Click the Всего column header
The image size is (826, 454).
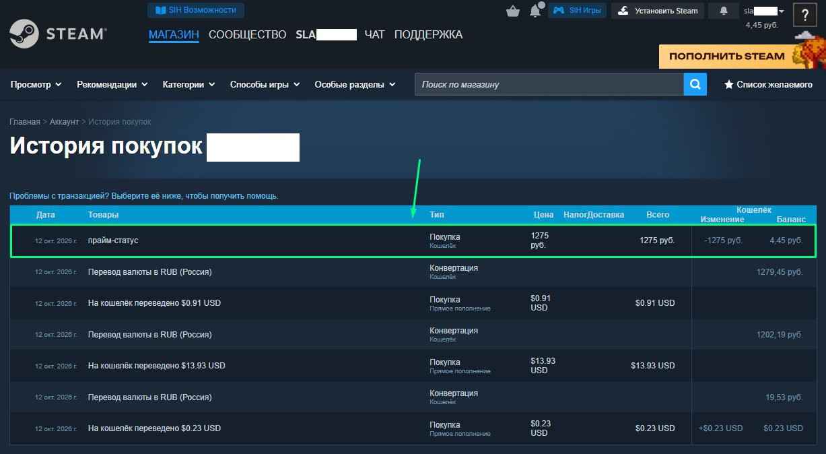(658, 215)
